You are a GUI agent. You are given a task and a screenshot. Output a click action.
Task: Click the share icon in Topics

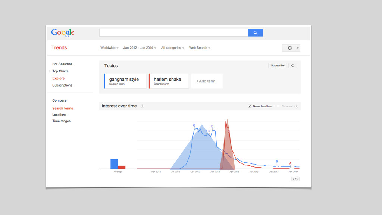[x=292, y=66]
